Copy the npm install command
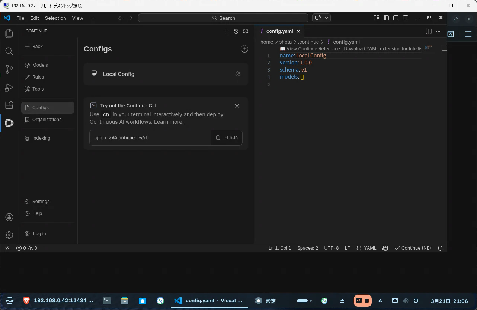Screen dimensions: 477x310 pyautogui.click(x=218, y=137)
